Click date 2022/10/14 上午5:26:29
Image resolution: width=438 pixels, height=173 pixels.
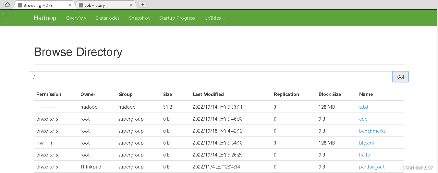click(x=218, y=155)
